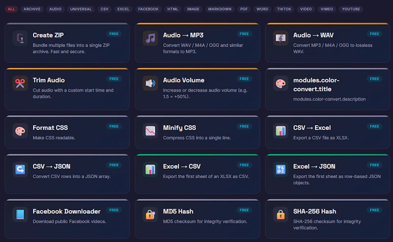Click the FREE badge on Audio Volume
The width and height of the screenshot is (393, 242).
[244, 79]
